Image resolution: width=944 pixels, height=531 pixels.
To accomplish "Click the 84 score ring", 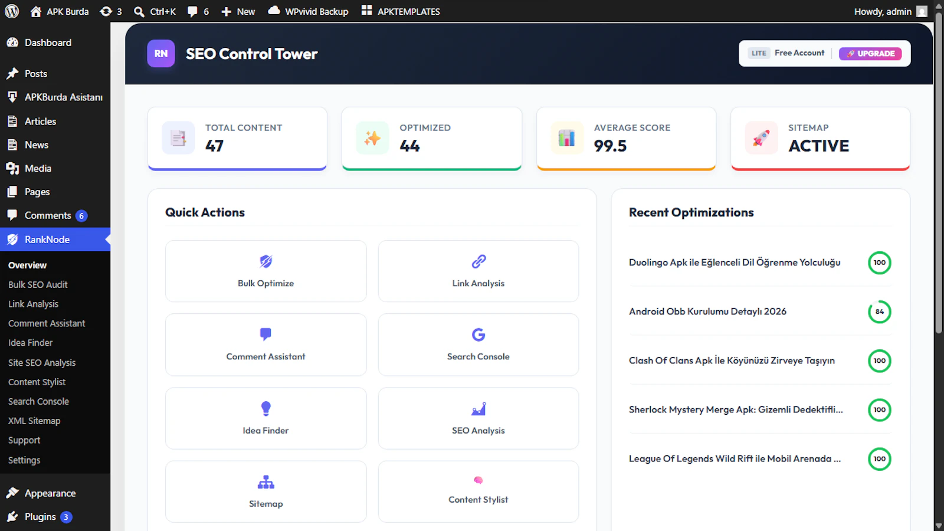I will tap(879, 312).
